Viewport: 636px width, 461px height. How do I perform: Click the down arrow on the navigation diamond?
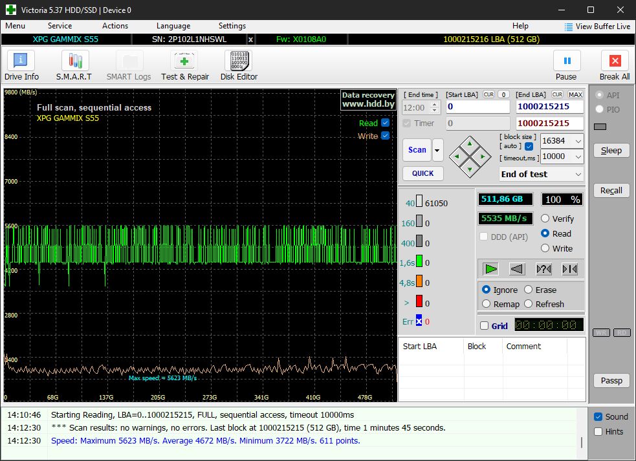click(x=470, y=169)
